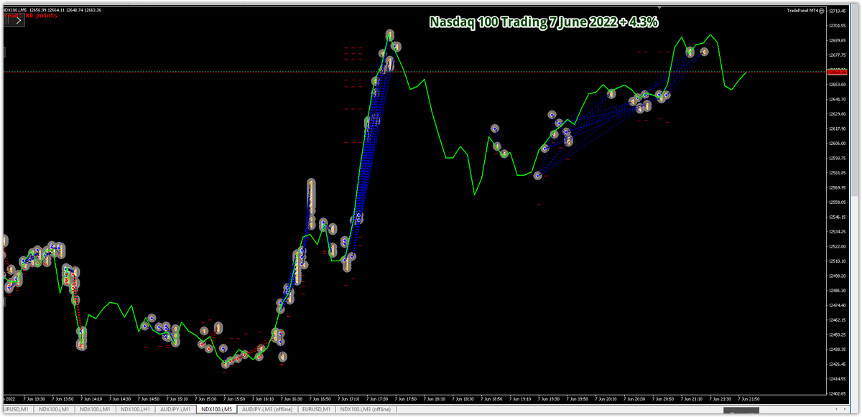The height and width of the screenshot is (417, 862).
Task: Click the 7 Jun 20:30 time label
Action: click(x=636, y=398)
